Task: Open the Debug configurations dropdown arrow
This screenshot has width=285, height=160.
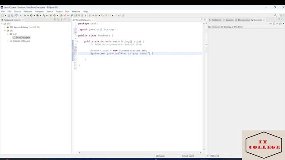Action: tap(28, 16)
